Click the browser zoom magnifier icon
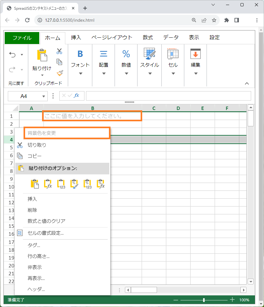 [194, 20]
